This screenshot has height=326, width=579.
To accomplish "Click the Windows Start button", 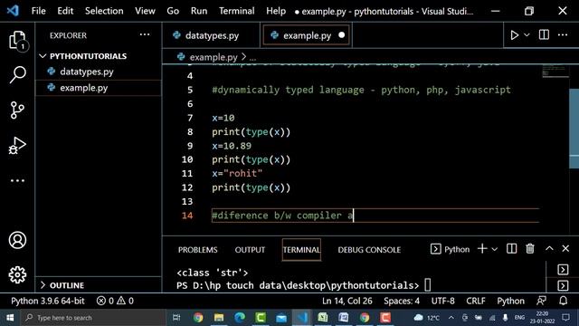I will (x=10, y=318).
